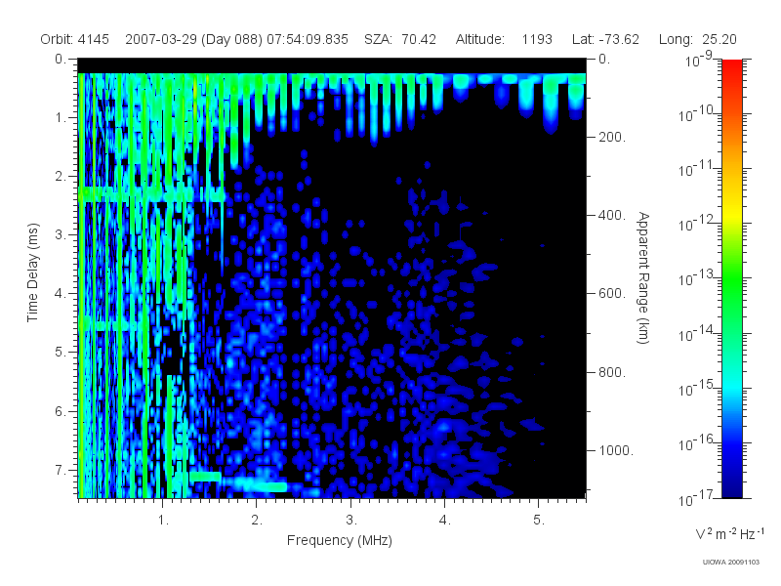Click the altitude value '1193'
The height and width of the screenshot is (586, 781).
click(537, 39)
